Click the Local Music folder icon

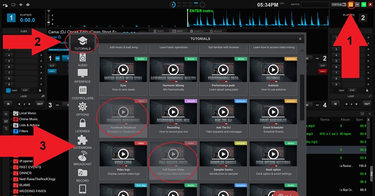(x=16, y=113)
